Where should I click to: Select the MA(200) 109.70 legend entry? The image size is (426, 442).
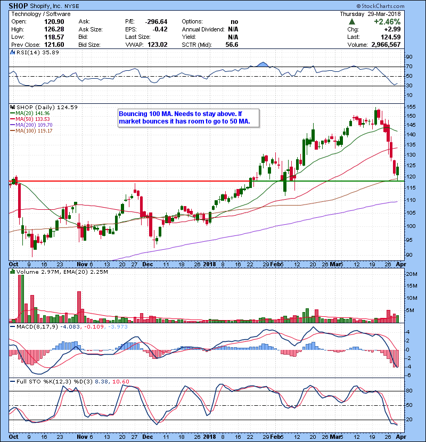pos(31,125)
